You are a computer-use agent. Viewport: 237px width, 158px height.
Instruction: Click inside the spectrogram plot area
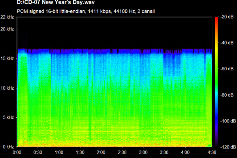(115, 82)
